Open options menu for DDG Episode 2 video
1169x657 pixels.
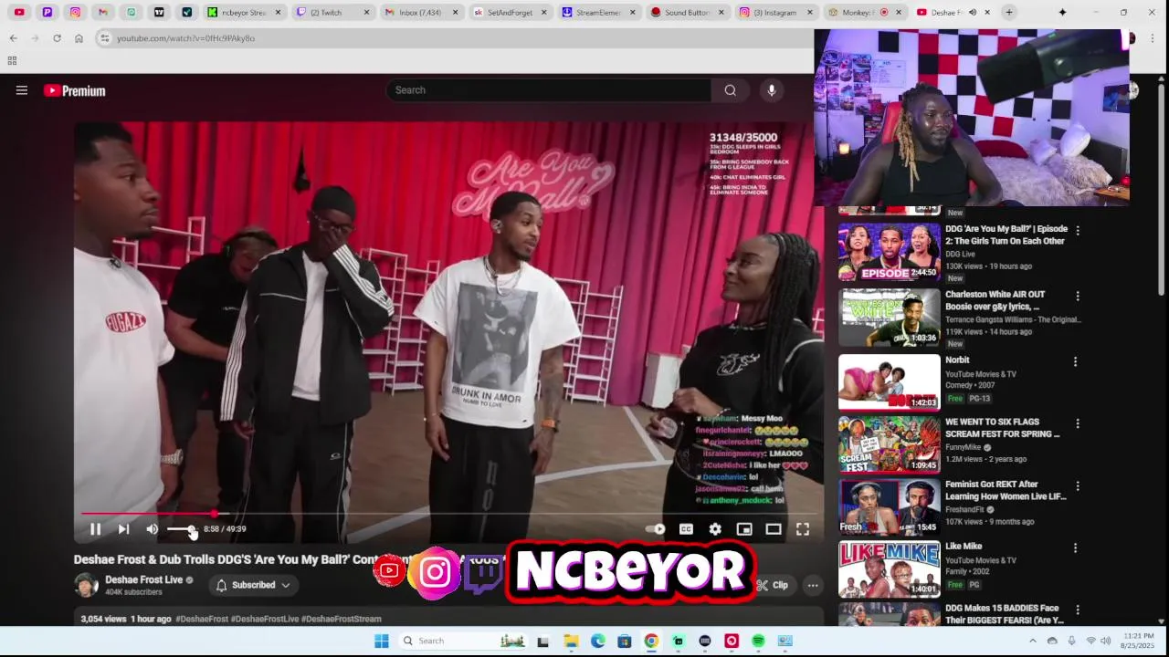point(1078,231)
